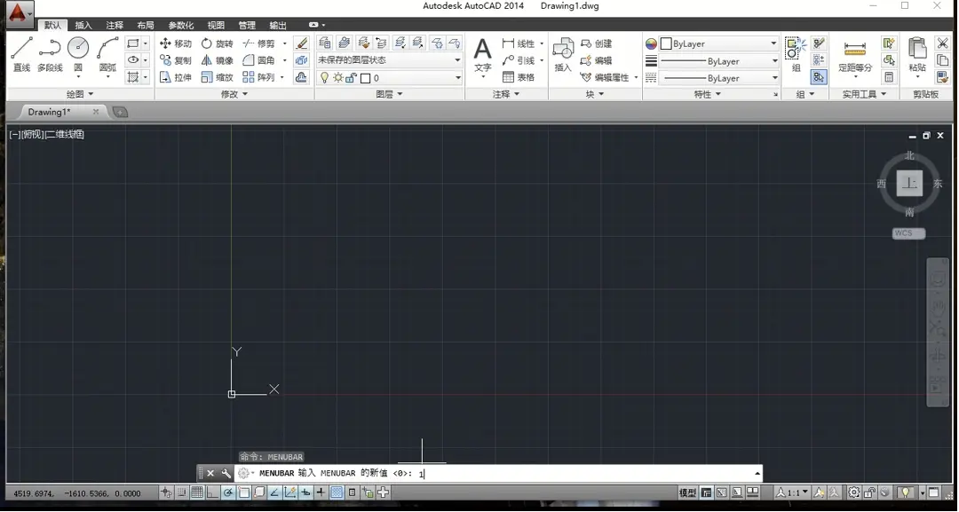Click the WCS button under ViewCube
This screenshot has width=959, height=512.
(x=908, y=233)
